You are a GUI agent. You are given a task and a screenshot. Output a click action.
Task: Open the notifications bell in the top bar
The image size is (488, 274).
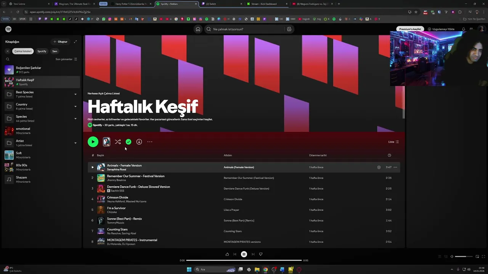464,29
